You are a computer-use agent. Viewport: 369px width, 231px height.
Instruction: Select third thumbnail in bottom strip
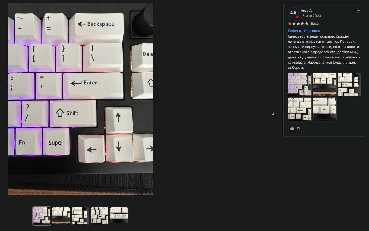click(x=80, y=216)
